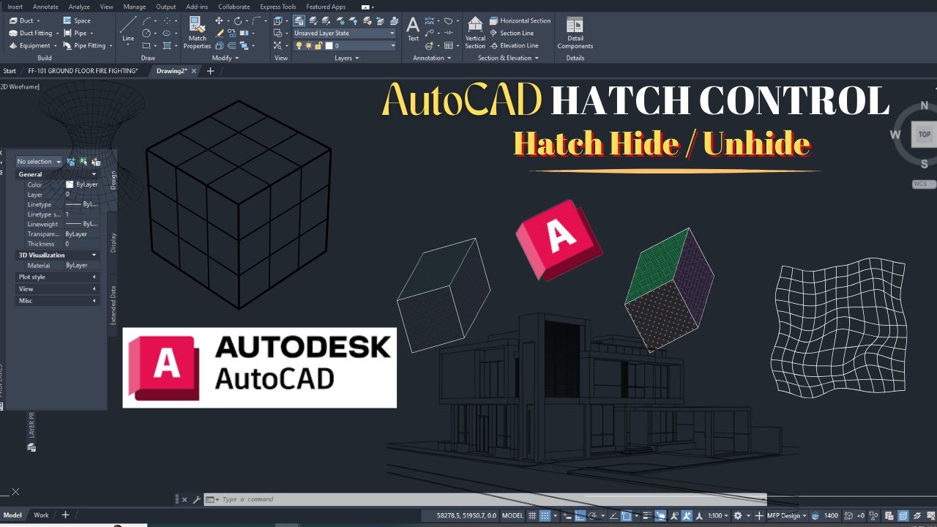Toggle the layer on/off lightbulb icon
The width and height of the screenshot is (937, 527).
click(299, 45)
